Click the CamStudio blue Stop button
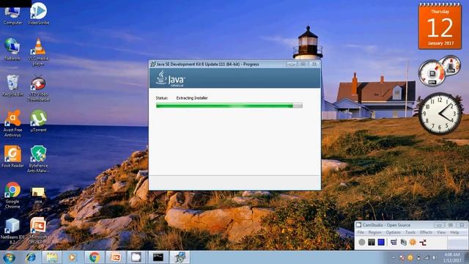The width and height of the screenshot is (469, 264). 381,242
